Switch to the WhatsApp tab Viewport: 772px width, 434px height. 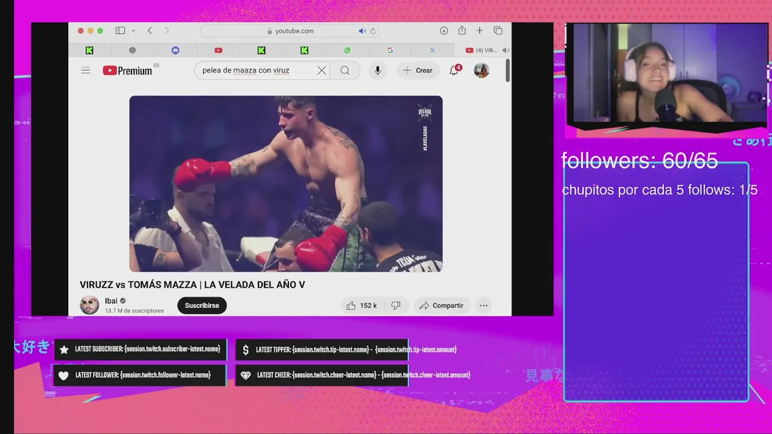click(347, 51)
